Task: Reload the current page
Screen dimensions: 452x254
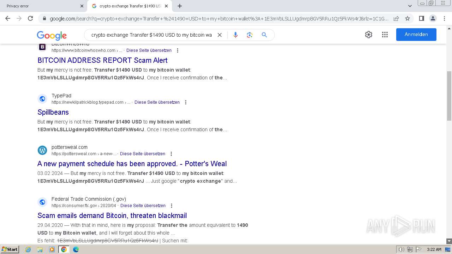Action: (30, 18)
